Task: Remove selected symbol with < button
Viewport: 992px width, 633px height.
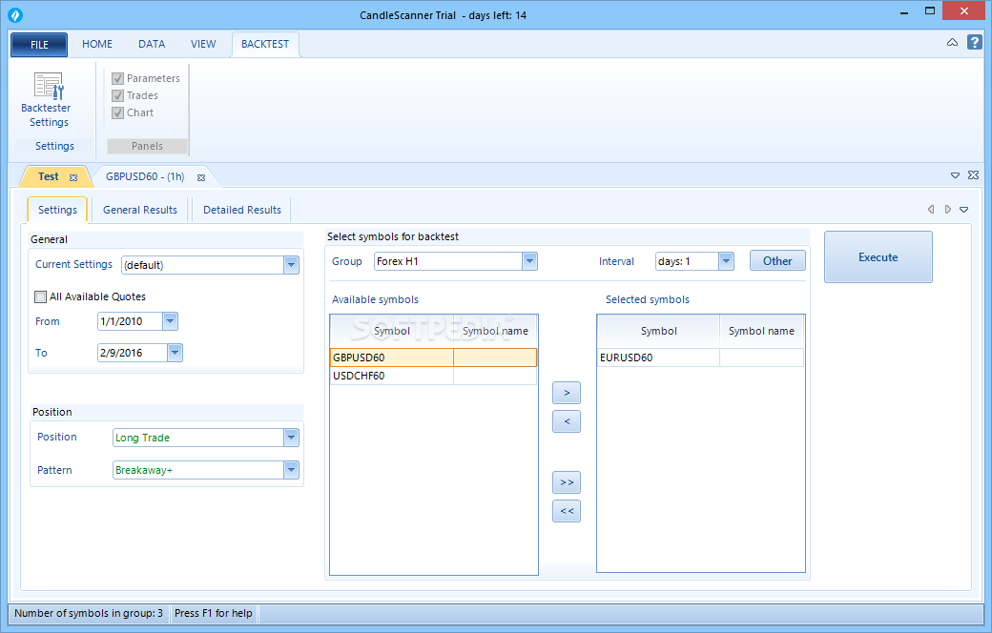Action: pos(567,421)
